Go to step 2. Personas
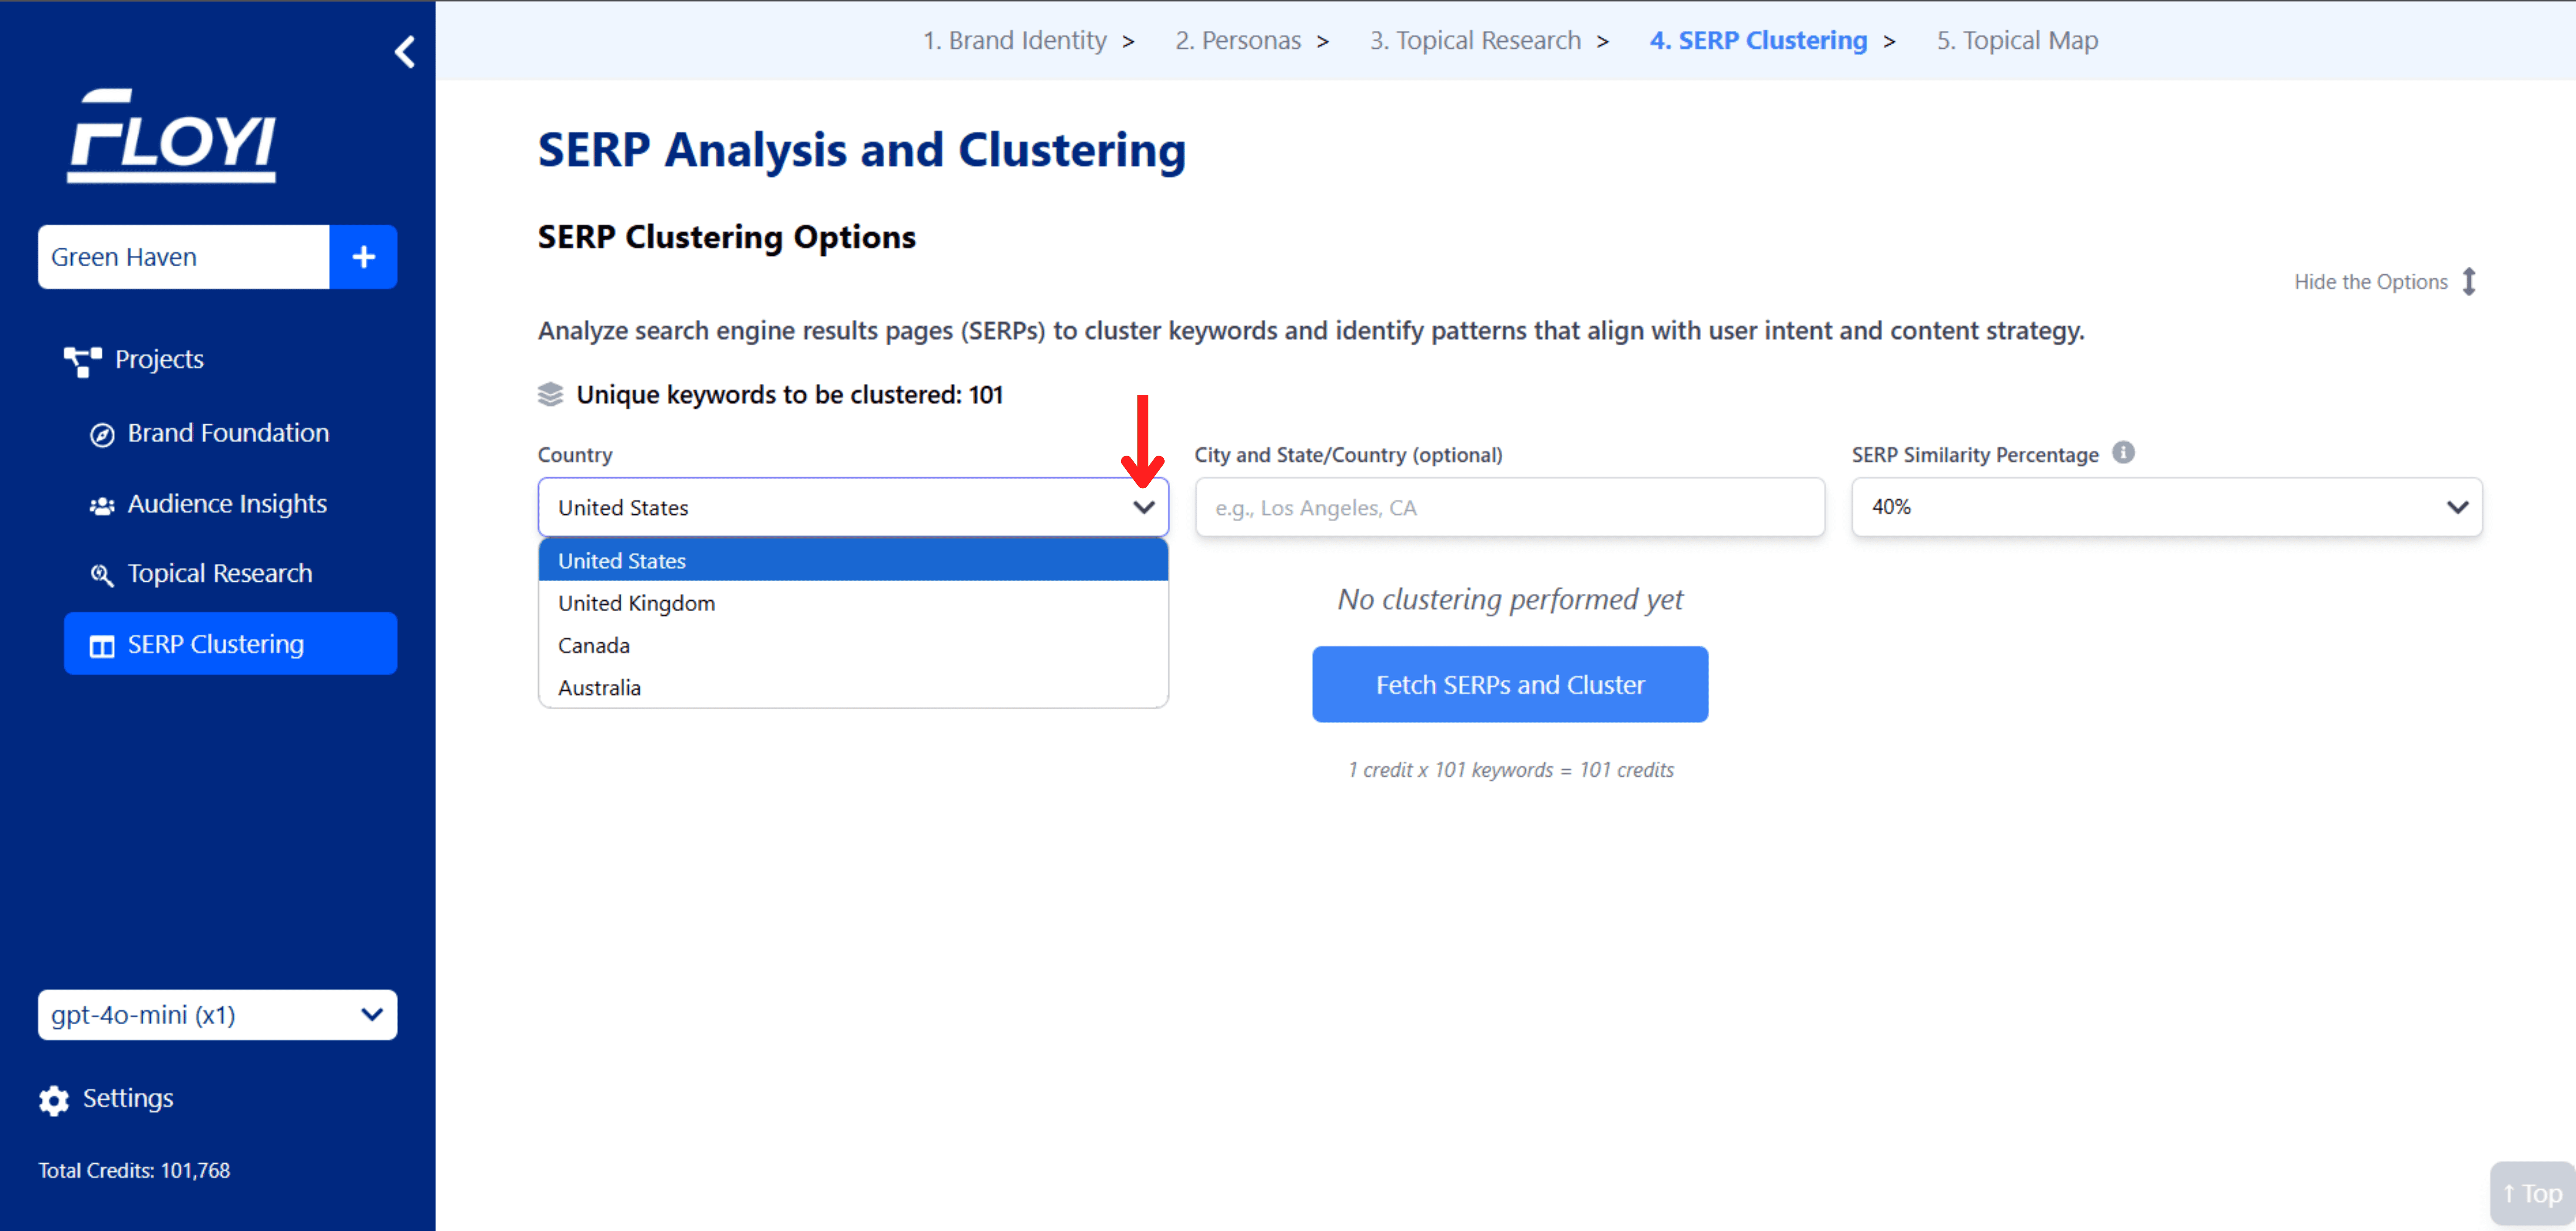The height and width of the screenshot is (1231, 2576). [1238, 40]
